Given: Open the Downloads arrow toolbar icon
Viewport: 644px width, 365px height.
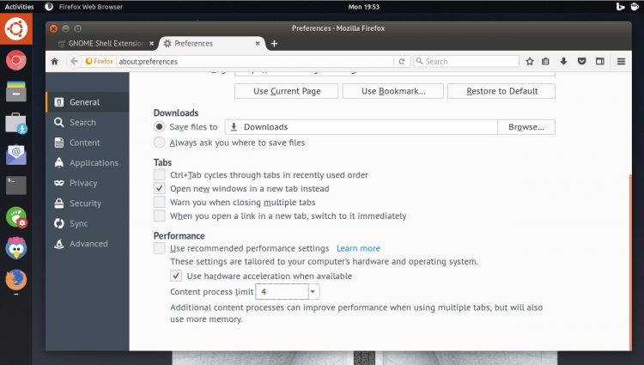Looking at the screenshot, I should 563,61.
